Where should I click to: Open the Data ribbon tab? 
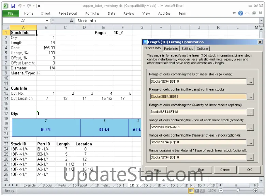coord(111,13)
